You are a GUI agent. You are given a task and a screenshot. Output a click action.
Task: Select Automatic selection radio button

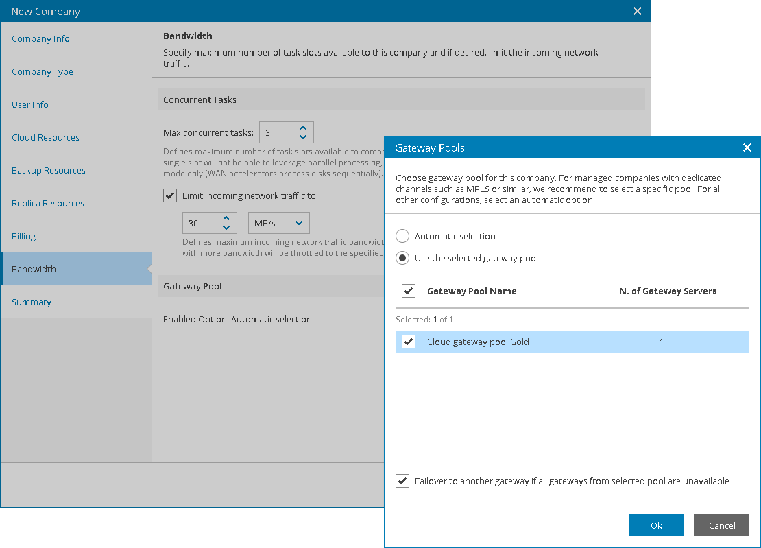pos(402,237)
